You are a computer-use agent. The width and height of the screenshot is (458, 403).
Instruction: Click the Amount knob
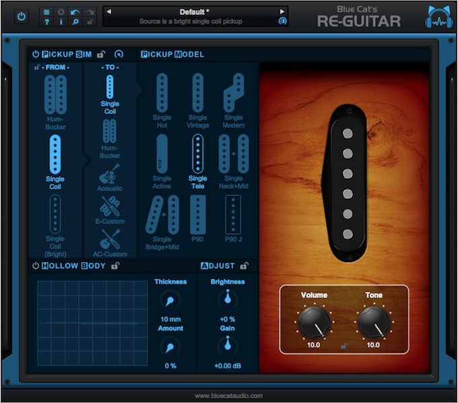(x=170, y=347)
